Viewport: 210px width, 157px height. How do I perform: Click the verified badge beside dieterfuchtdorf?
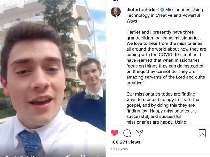click(162, 10)
